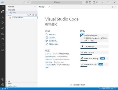The width and height of the screenshot is (118, 90).
Task: Open the Extensions view
Action: click(3, 34)
